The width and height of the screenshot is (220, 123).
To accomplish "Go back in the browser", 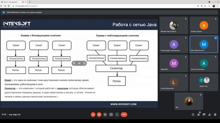I will pos(1,6).
